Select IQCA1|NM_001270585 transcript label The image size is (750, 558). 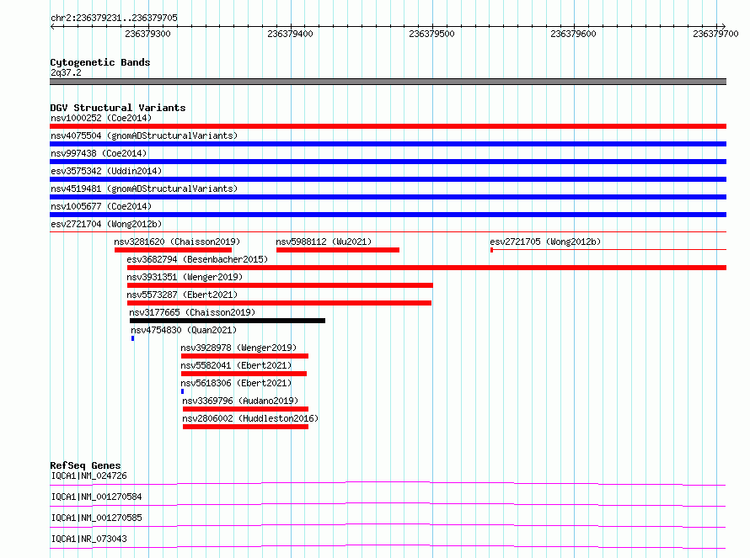97,518
